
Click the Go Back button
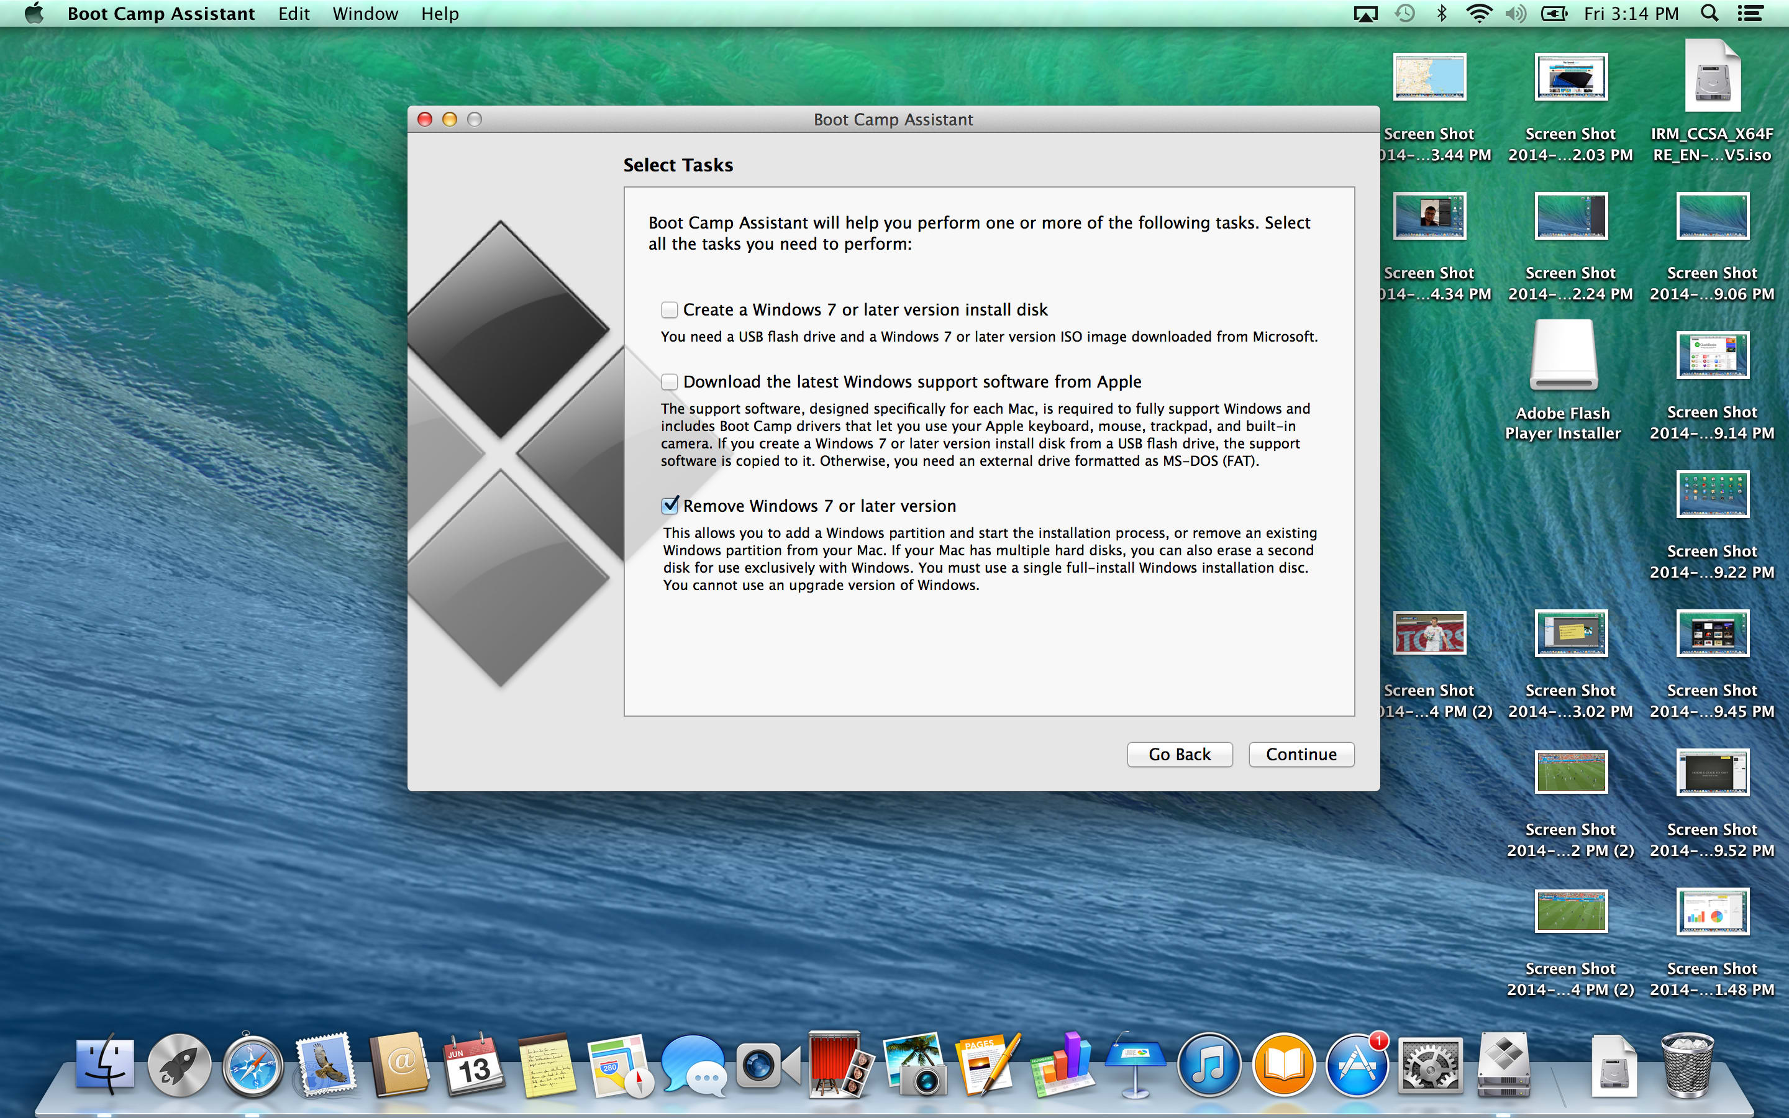1179,754
